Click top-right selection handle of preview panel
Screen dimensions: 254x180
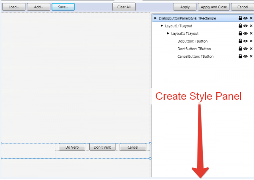150,143
